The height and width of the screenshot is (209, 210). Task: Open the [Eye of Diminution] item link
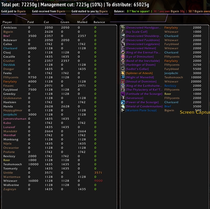(140, 57)
